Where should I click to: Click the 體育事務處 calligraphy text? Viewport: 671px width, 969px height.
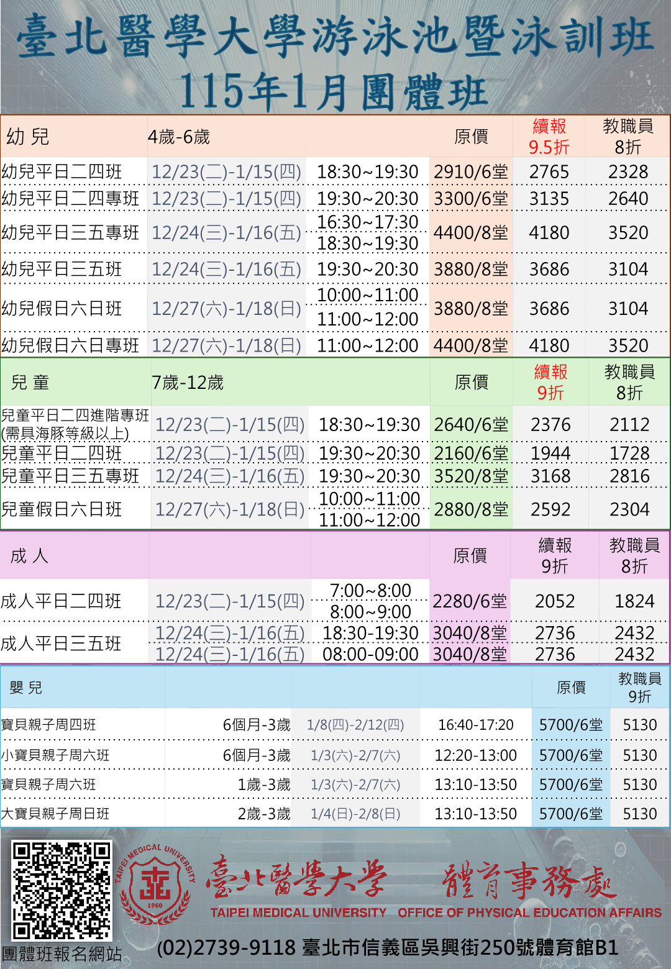tap(529, 881)
